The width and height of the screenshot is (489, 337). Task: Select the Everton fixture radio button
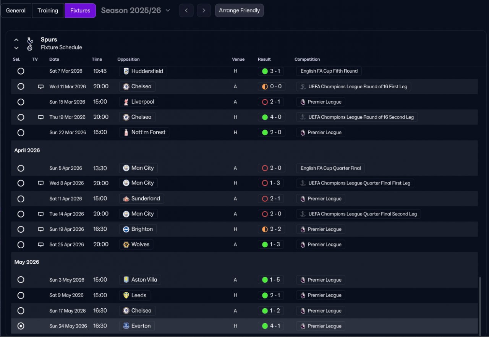(x=21, y=326)
